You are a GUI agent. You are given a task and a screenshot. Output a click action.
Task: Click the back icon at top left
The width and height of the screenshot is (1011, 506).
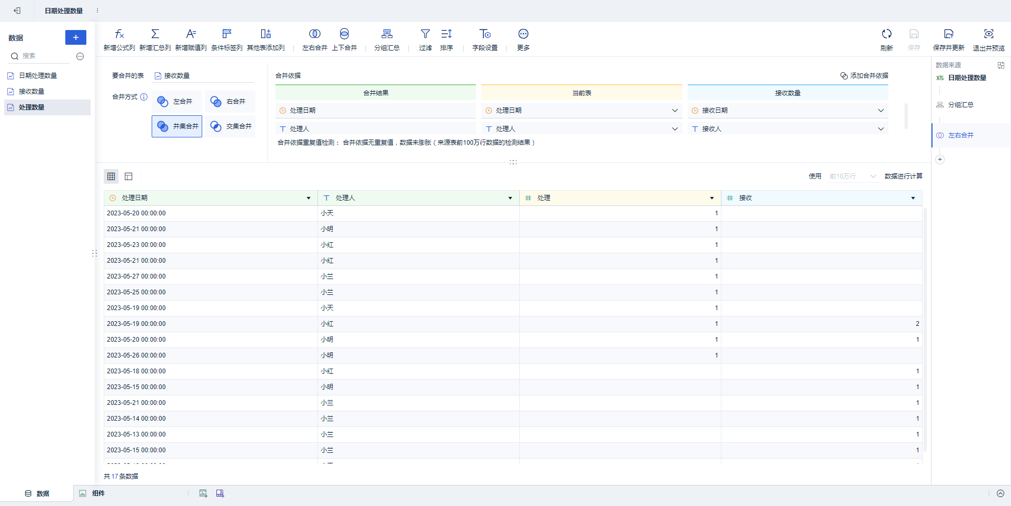[x=17, y=11]
